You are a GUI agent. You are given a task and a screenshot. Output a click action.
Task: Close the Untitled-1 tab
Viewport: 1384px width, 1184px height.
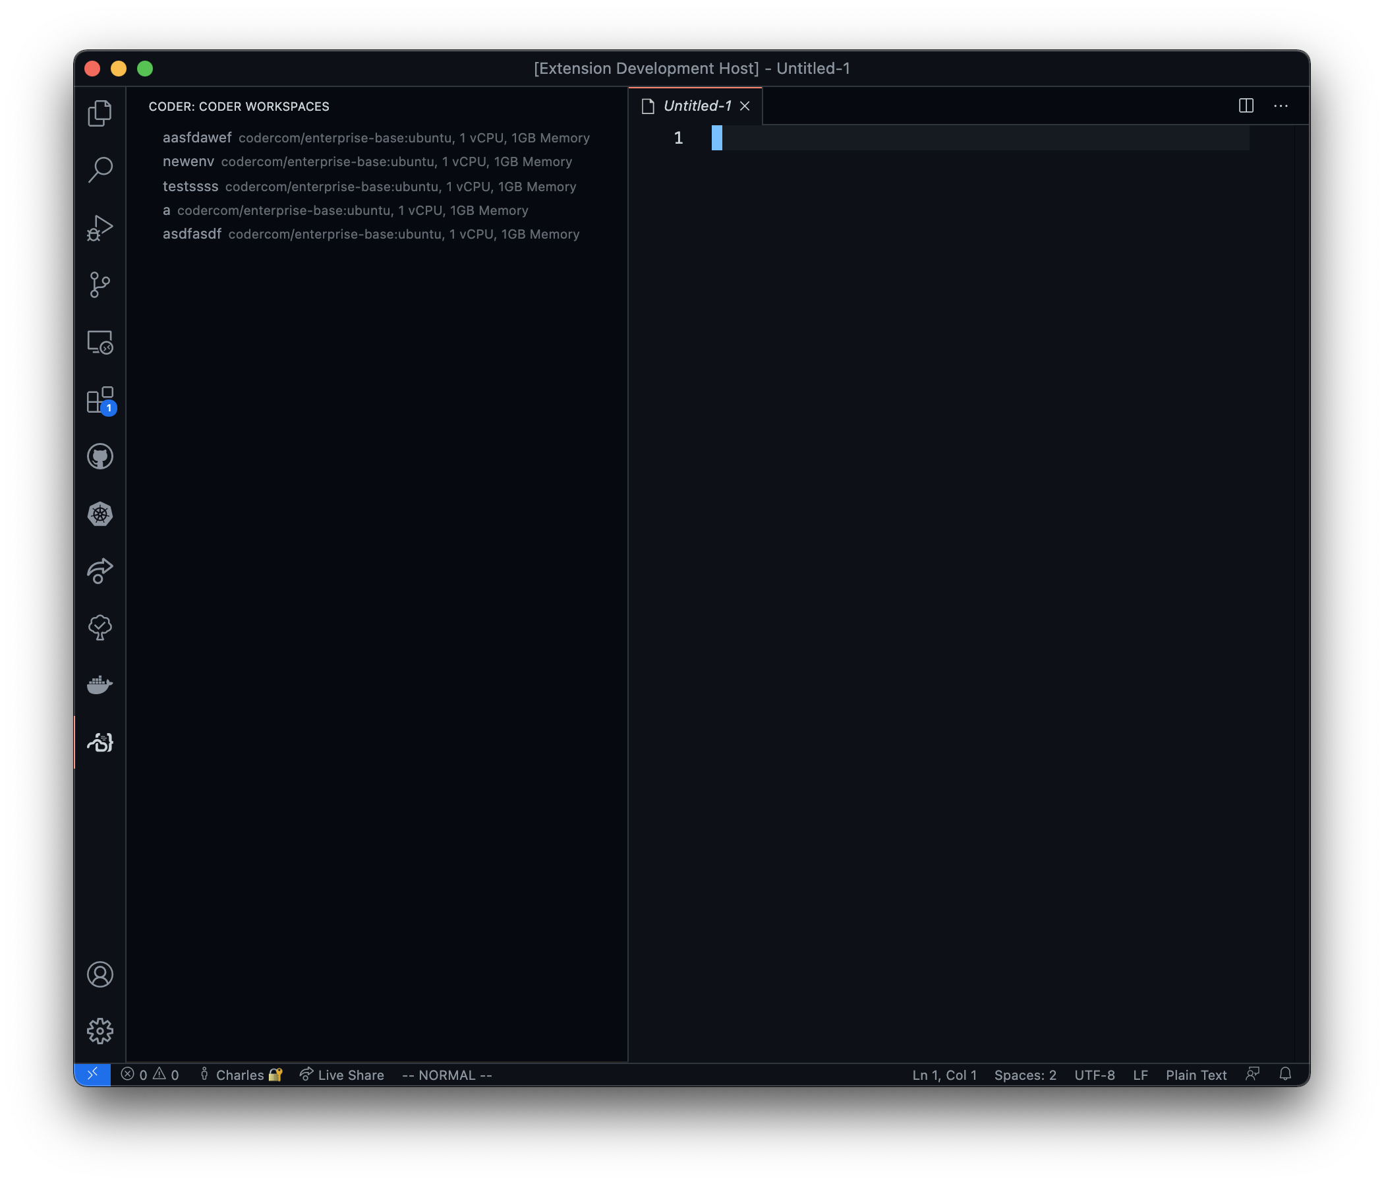[745, 106]
